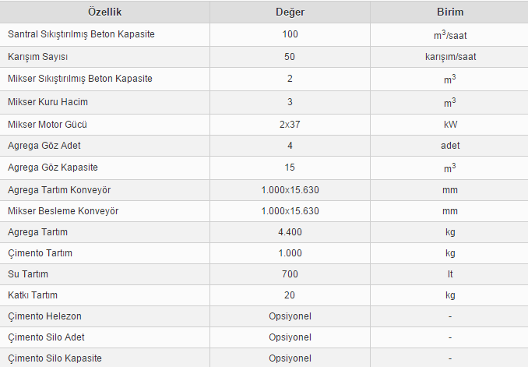Select the Çimento Silo Kapasite label
Viewport: 528px width, 367px height.
tap(54, 358)
